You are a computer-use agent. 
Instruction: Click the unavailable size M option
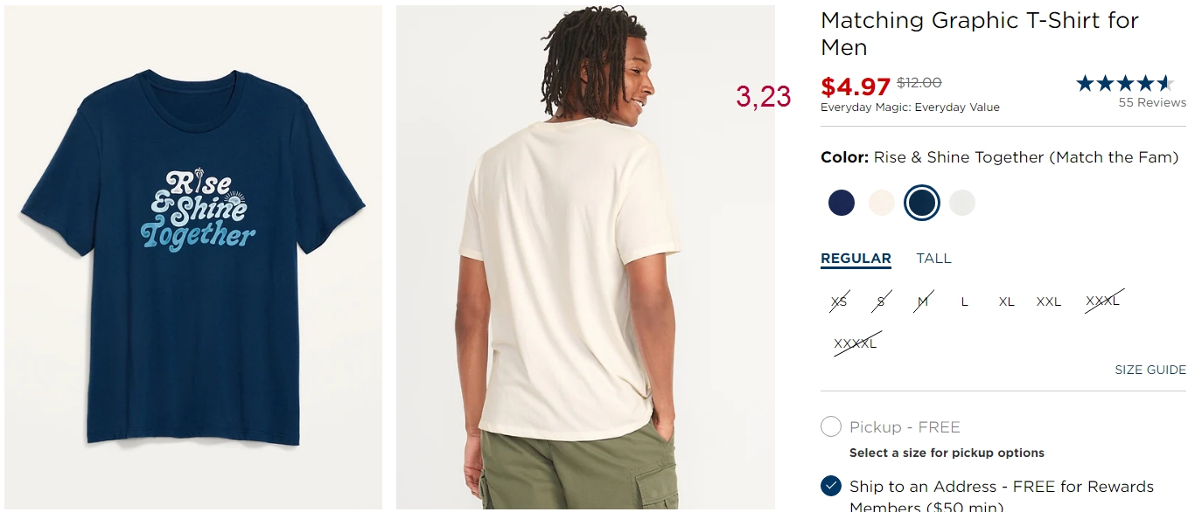pos(923,301)
